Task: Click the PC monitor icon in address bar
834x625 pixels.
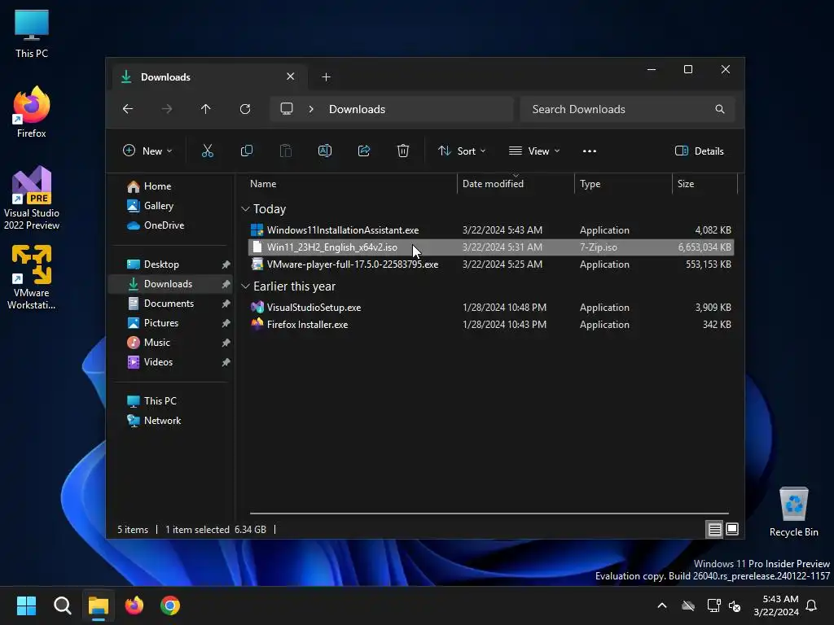Action: pos(287,109)
